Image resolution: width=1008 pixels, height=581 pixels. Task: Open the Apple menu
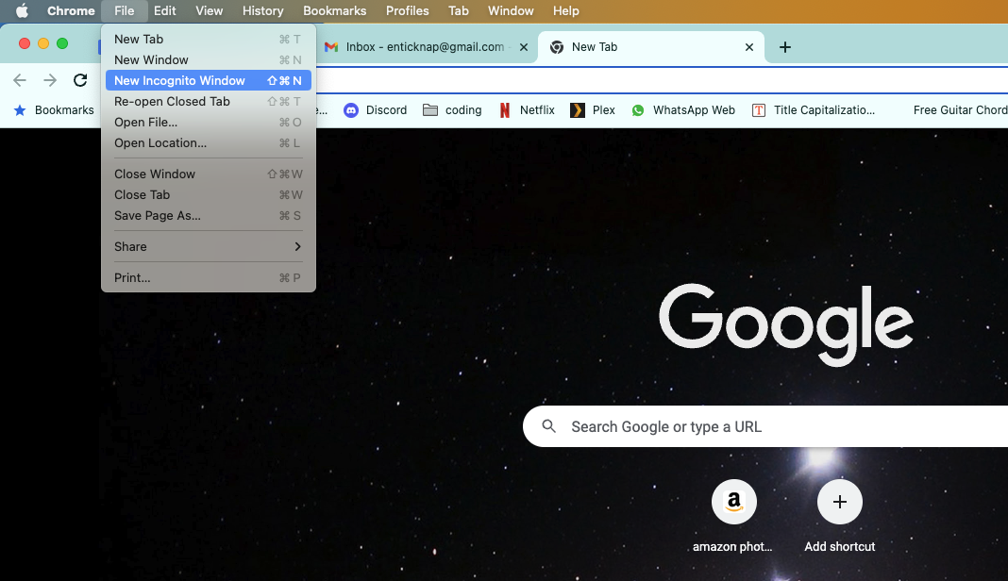click(x=22, y=11)
